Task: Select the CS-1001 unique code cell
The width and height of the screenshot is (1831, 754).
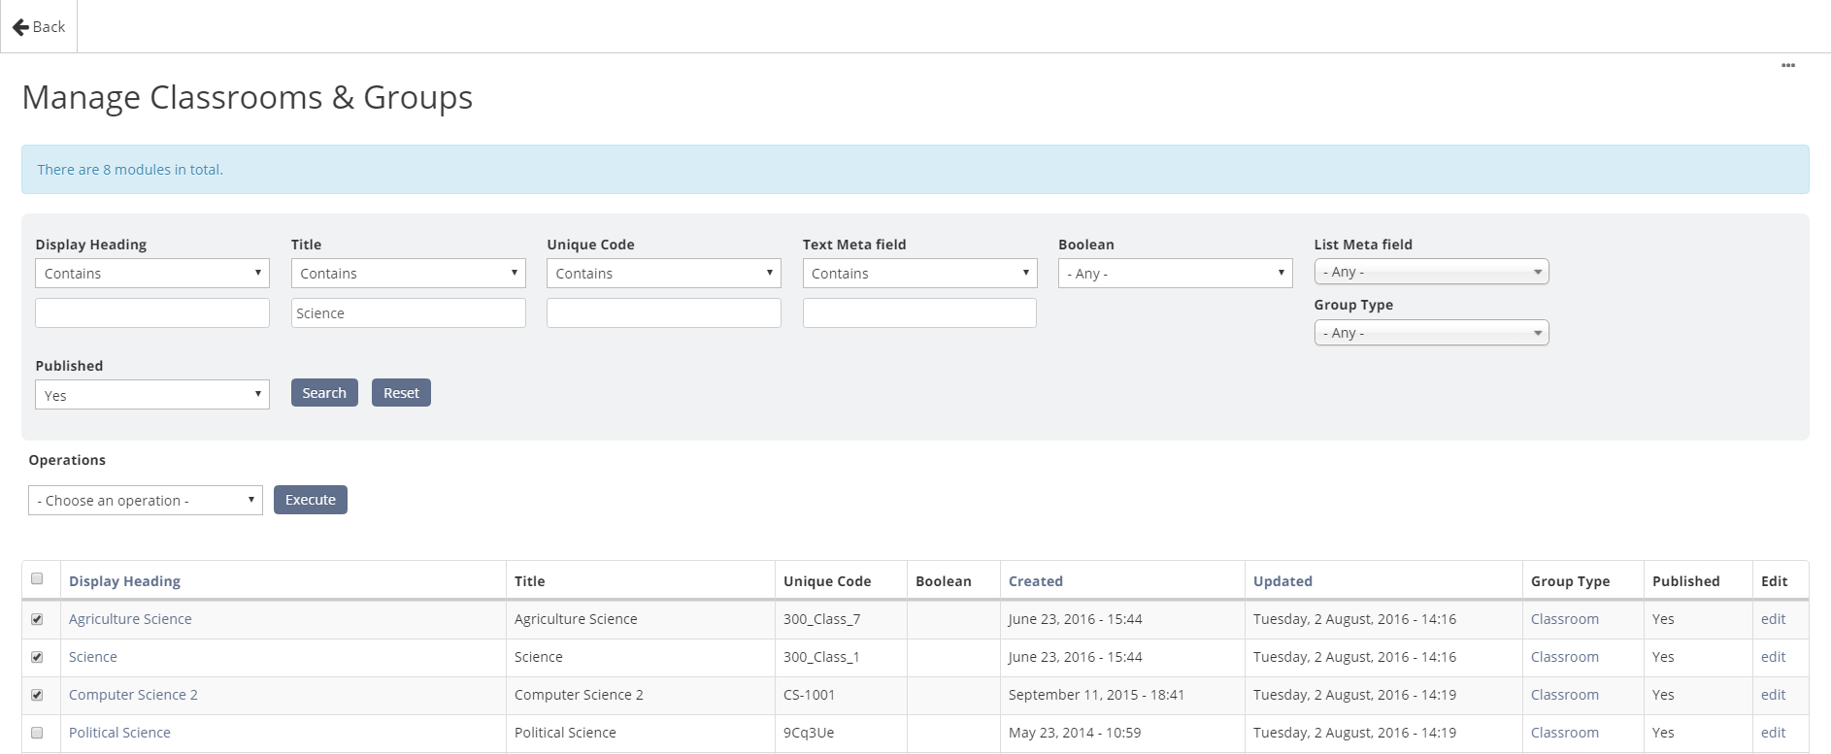Action: (841, 695)
